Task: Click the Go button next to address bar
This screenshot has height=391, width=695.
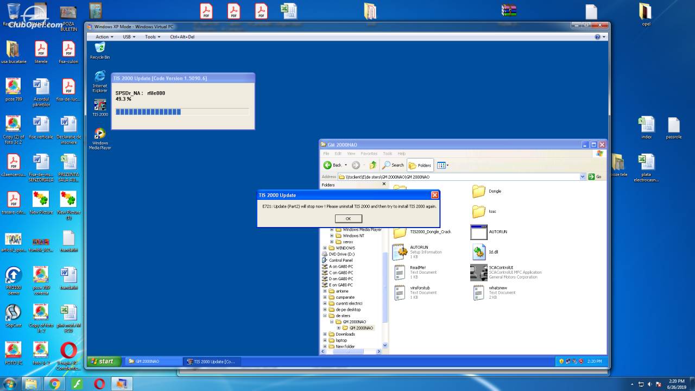Action: click(x=595, y=177)
